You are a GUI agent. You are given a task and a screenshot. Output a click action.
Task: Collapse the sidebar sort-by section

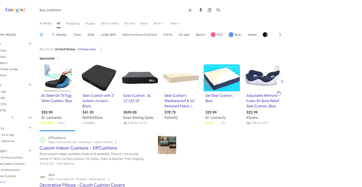pyautogui.click(x=30, y=128)
